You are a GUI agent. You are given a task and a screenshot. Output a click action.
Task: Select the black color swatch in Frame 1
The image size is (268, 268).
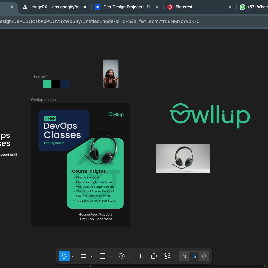click(56, 84)
